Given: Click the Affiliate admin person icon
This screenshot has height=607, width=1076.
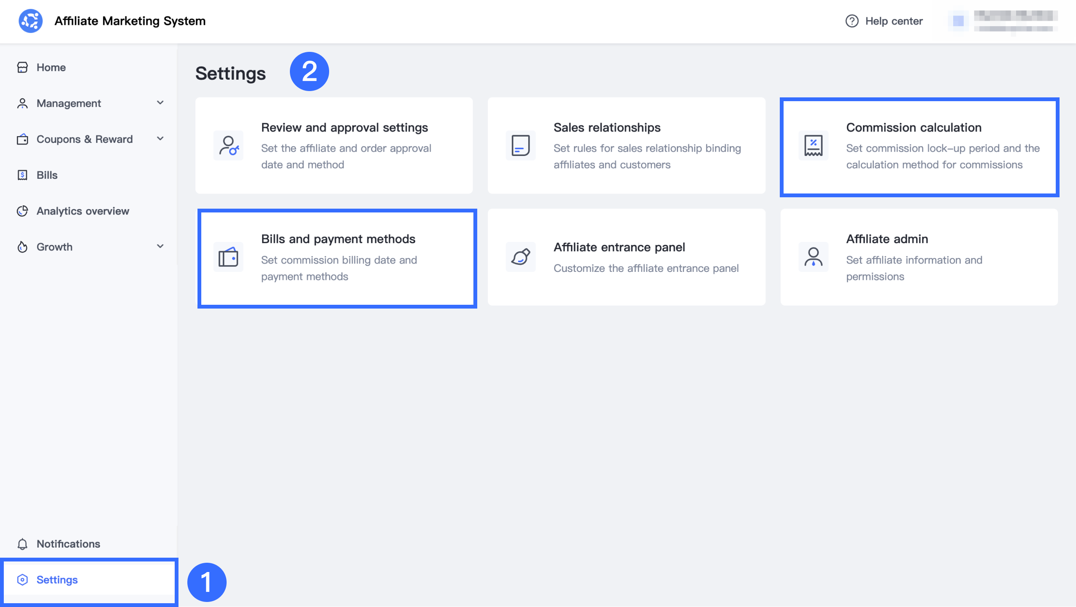Looking at the screenshot, I should 813,257.
